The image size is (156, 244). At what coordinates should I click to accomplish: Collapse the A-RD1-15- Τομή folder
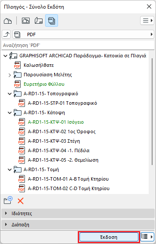tap(9, 170)
